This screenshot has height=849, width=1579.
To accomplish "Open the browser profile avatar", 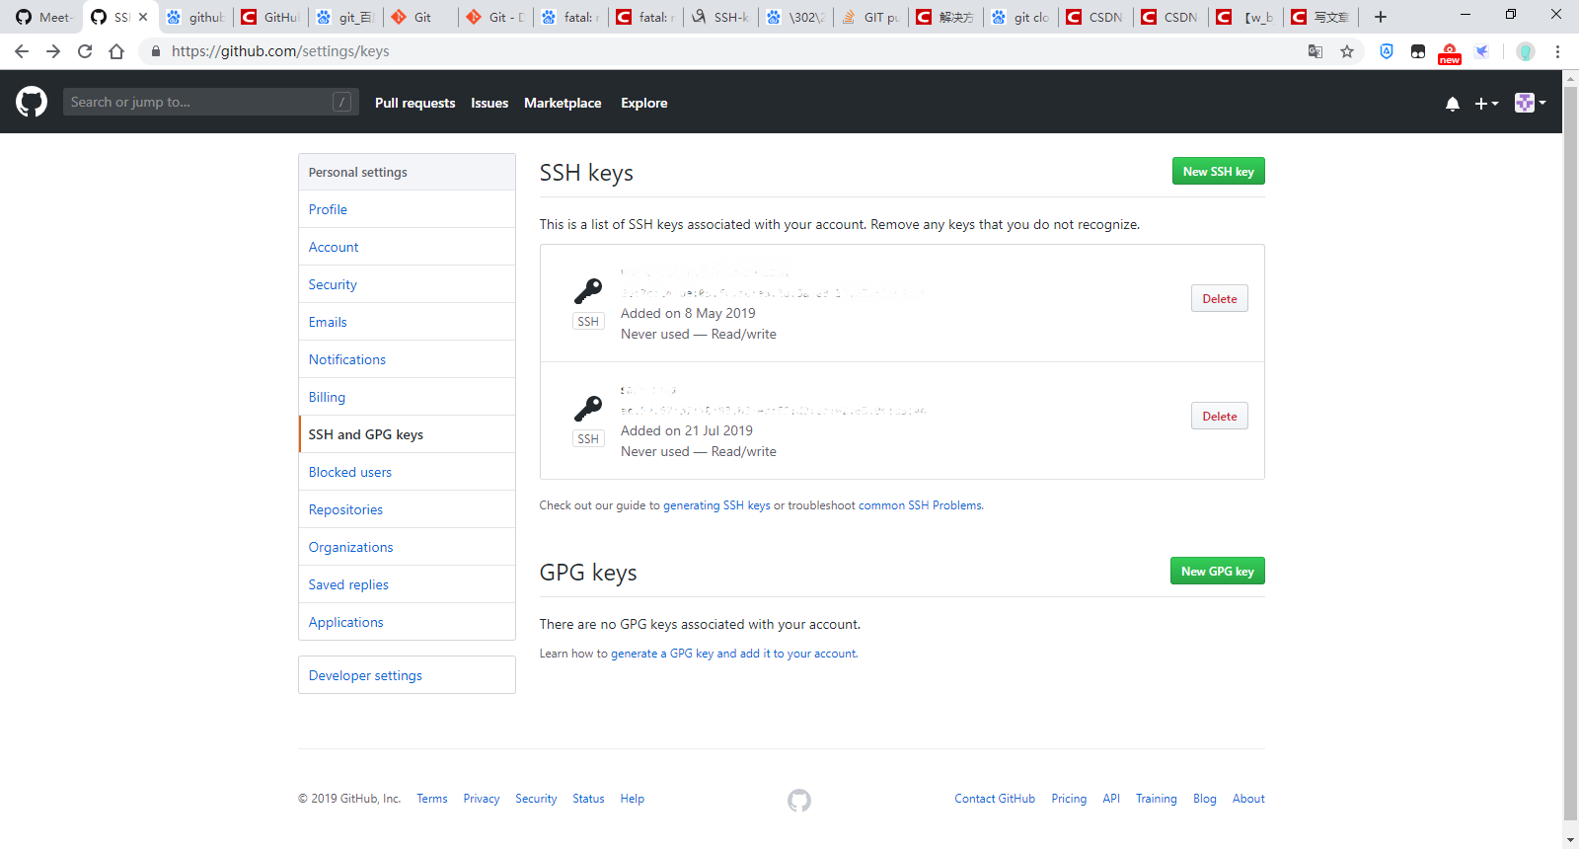I will point(1526,51).
